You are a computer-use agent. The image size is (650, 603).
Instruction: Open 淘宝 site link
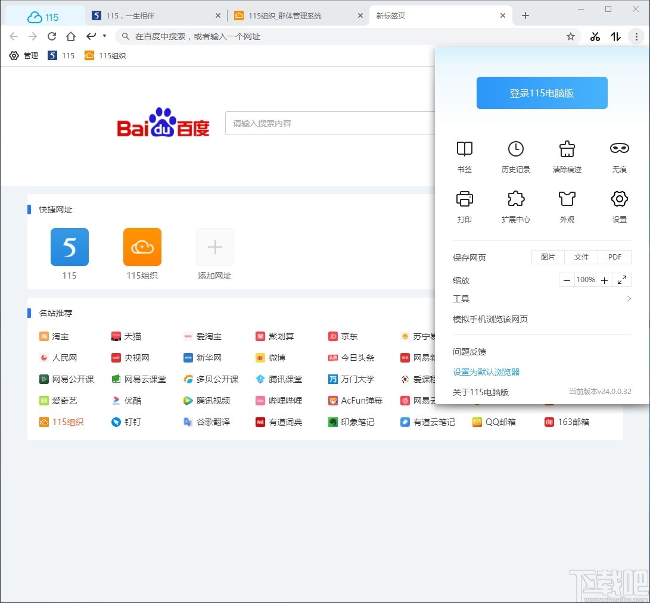coord(54,336)
